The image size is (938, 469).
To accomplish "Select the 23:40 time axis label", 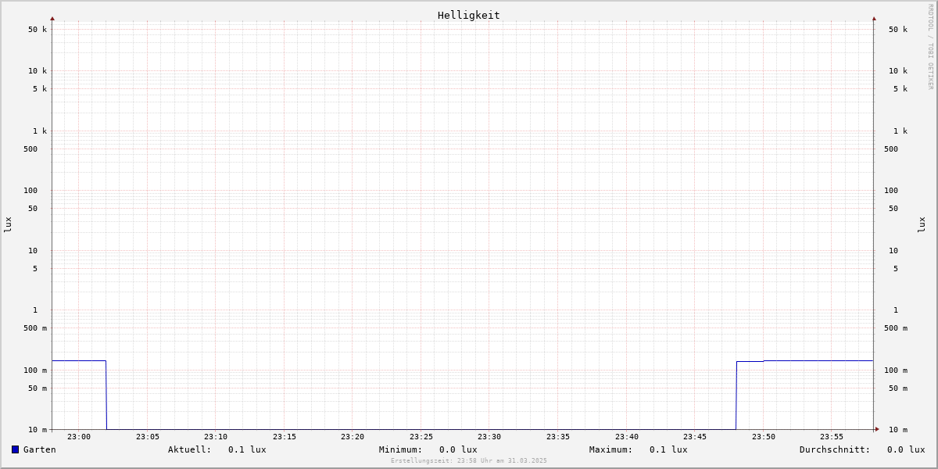I will click(627, 437).
